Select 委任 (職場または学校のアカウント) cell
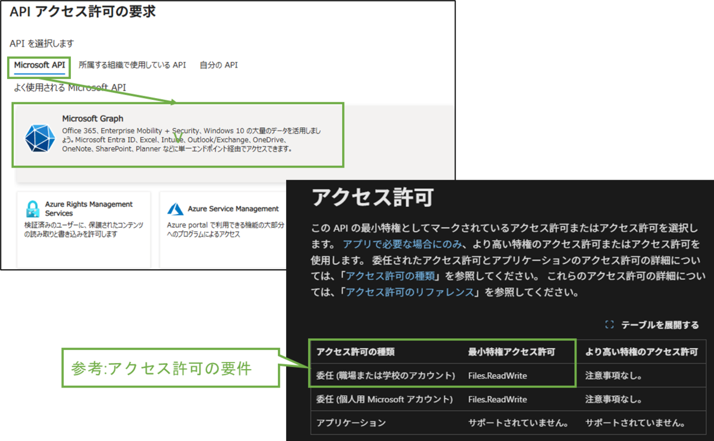The width and height of the screenshot is (714, 441). point(386,376)
